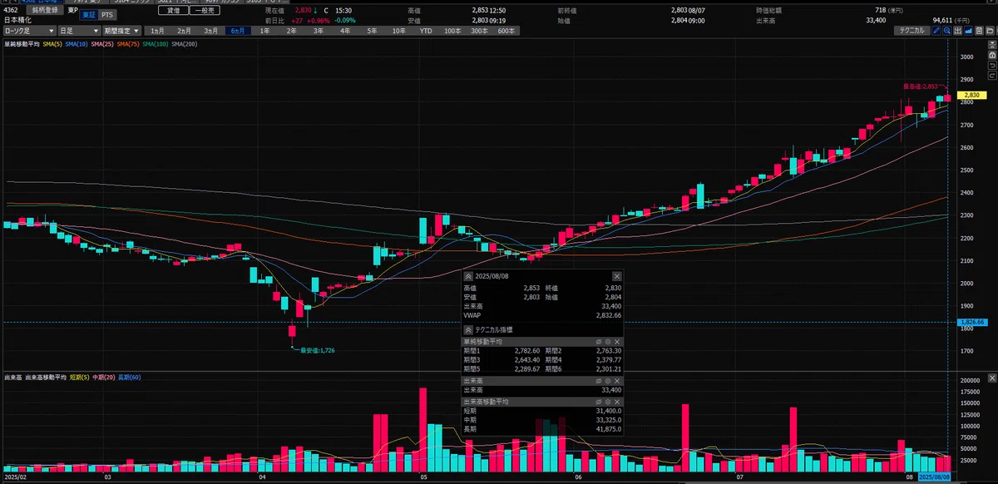Click the 銘柄登録 button

click(45, 10)
